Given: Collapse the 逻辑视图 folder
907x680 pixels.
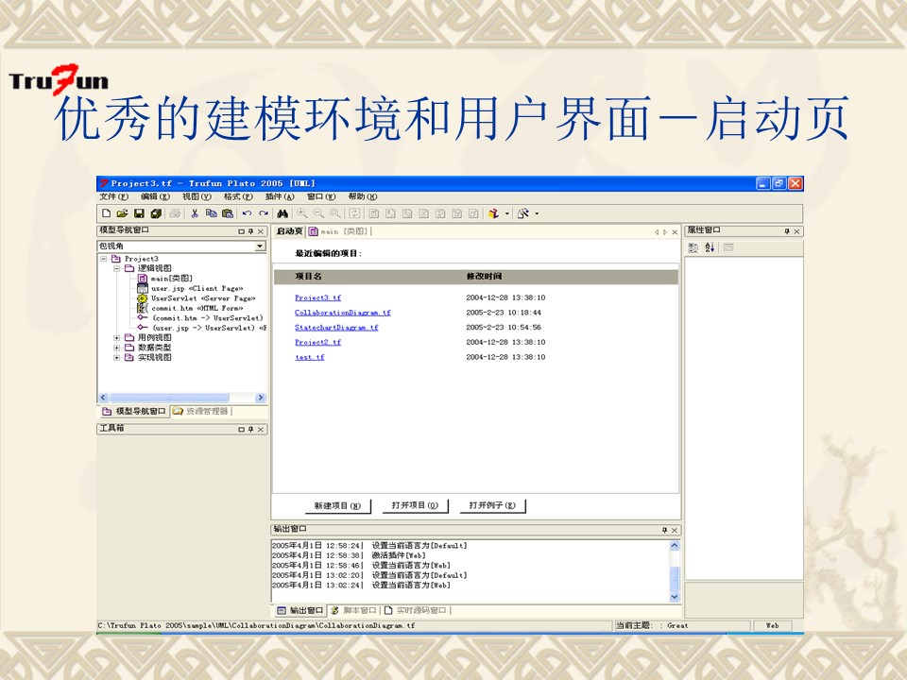Looking at the screenshot, I should tap(117, 268).
